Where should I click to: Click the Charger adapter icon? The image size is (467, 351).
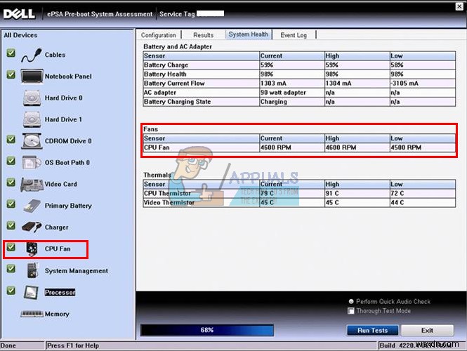(x=32, y=227)
